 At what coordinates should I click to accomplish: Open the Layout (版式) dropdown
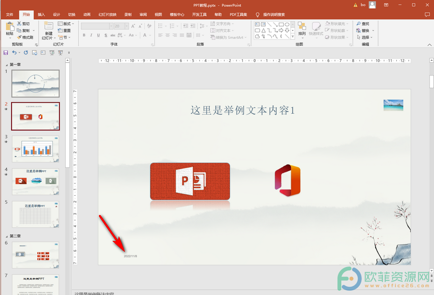(66, 24)
